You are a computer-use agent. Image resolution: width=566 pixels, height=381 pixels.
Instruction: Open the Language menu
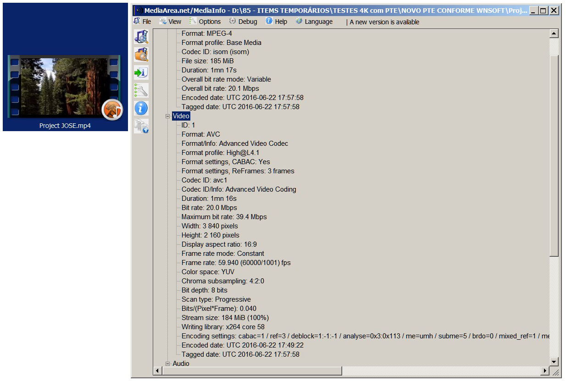coord(314,22)
